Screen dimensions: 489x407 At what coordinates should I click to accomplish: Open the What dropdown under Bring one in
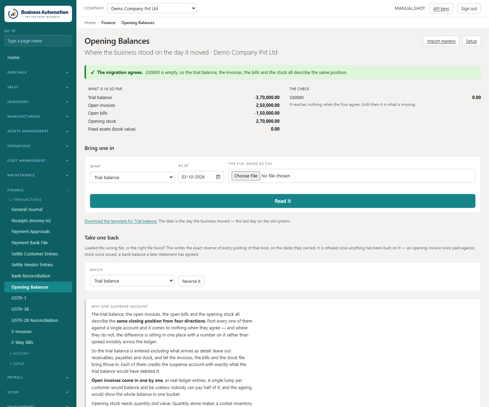132,177
